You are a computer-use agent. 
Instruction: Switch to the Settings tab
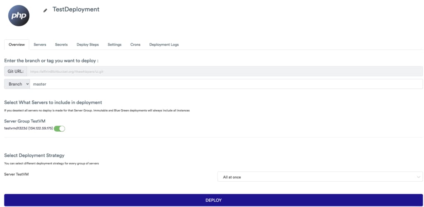[x=114, y=45]
